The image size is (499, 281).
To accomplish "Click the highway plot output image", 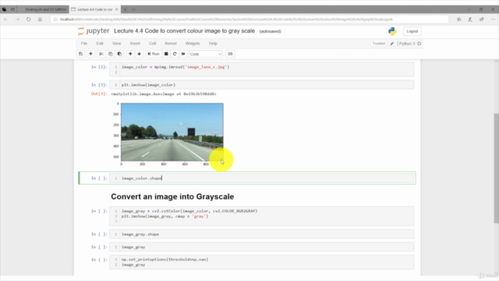I will (x=172, y=132).
